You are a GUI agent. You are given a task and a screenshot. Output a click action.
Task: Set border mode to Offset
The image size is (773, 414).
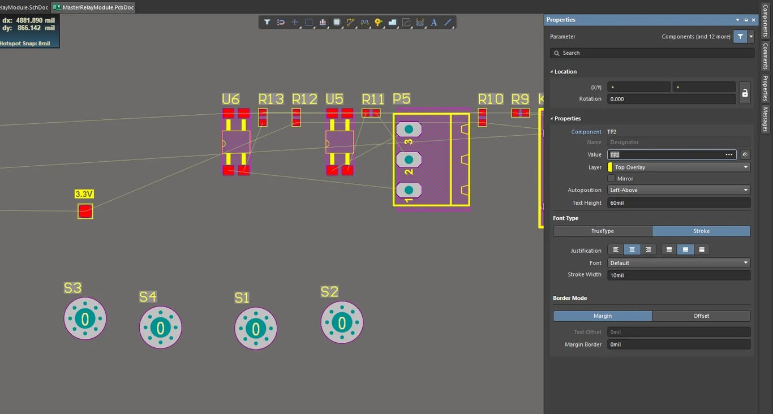[x=701, y=316]
